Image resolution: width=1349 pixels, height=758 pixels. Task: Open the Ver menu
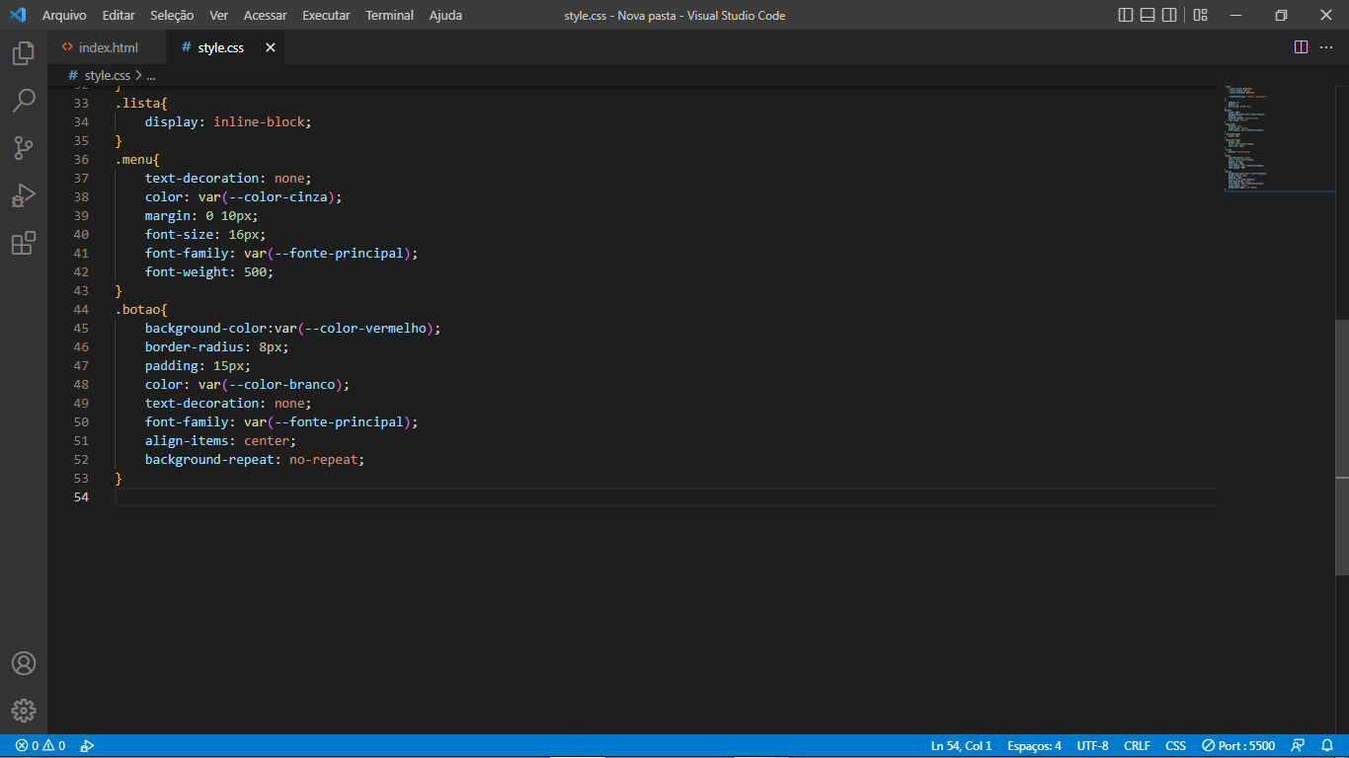pyautogui.click(x=218, y=15)
